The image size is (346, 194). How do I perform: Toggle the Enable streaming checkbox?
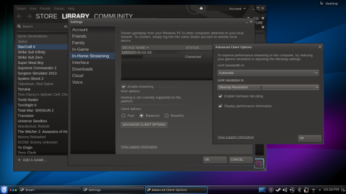(123, 86)
